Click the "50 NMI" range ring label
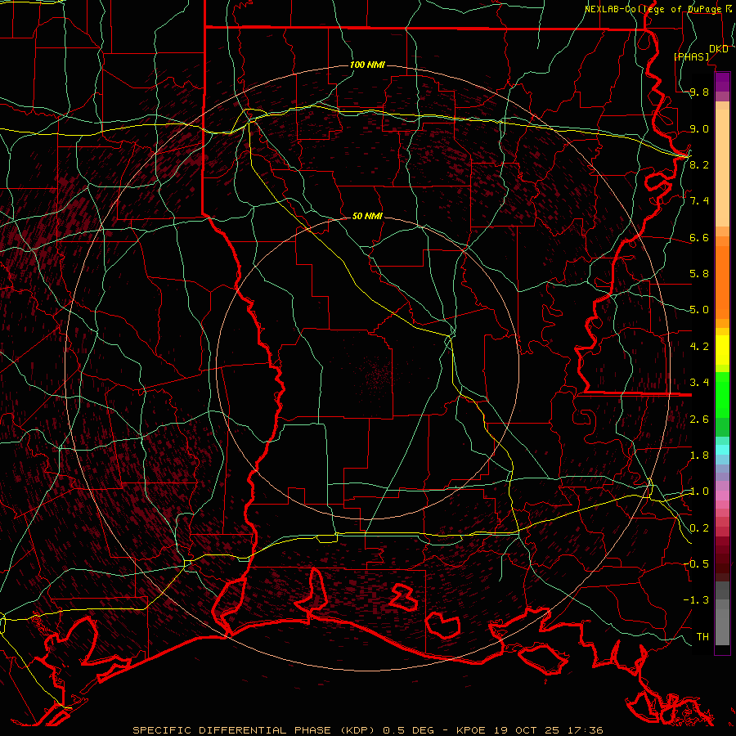The height and width of the screenshot is (736, 736). 367,216
